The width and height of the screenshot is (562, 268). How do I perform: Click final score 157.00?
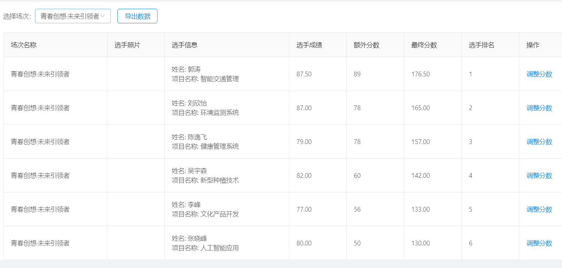[421, 142]
